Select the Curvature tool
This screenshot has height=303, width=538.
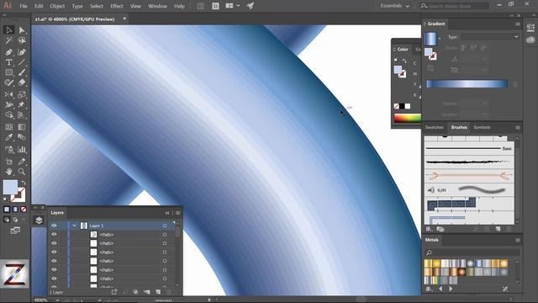click(22, 52)
